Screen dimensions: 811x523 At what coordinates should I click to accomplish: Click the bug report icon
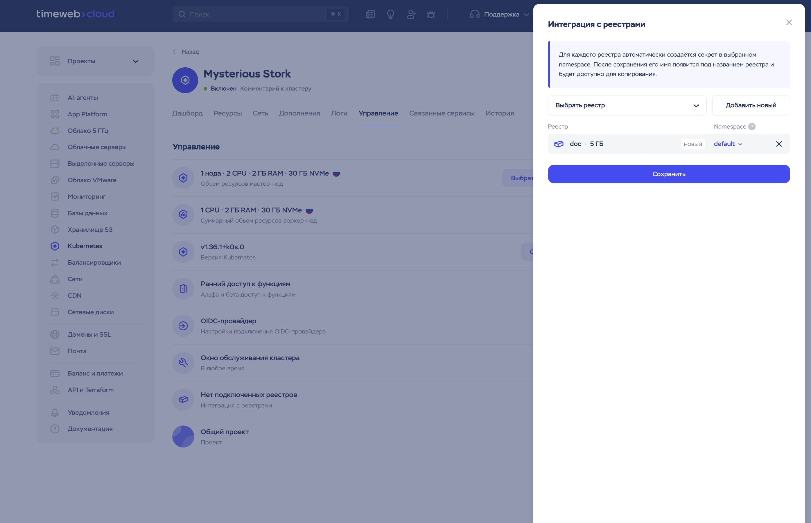(431, 14)
